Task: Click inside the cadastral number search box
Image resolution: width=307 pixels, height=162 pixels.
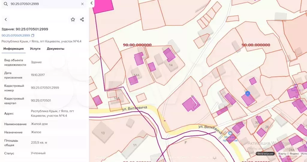Action: [x=42, y=4]
